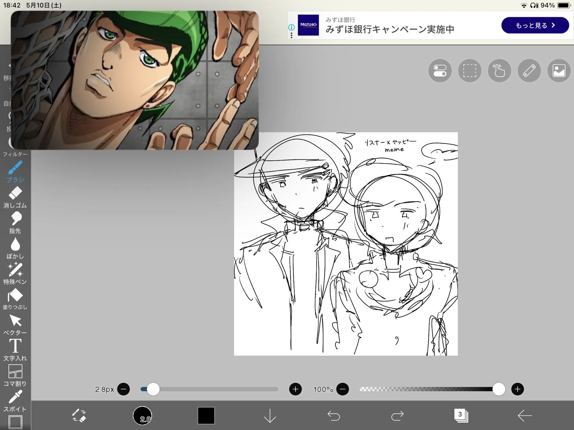Select the Eraser (消しゴム) tool
This screenshot has height=430, width=574.
coord(15,197)
